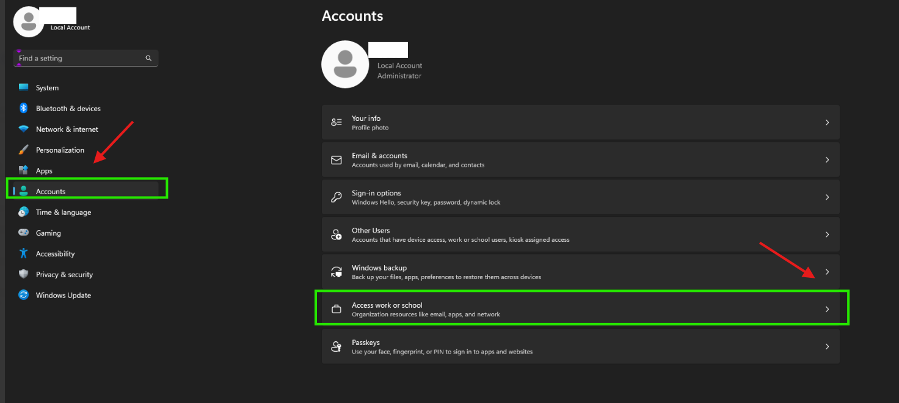Click the search magnifier icon
The image size is (899, 403).
(148, 59)
